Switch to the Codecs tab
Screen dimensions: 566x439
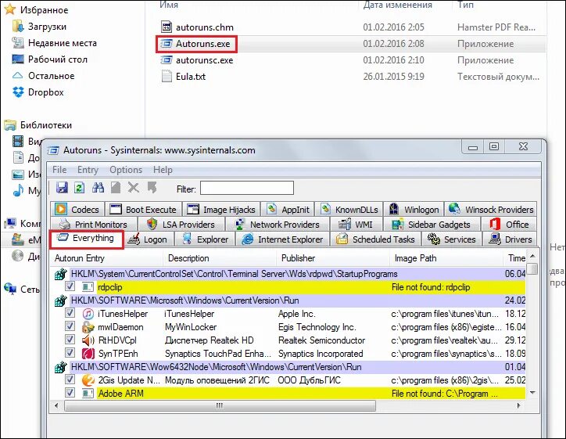pyautogui.click(x=77, y=209)
